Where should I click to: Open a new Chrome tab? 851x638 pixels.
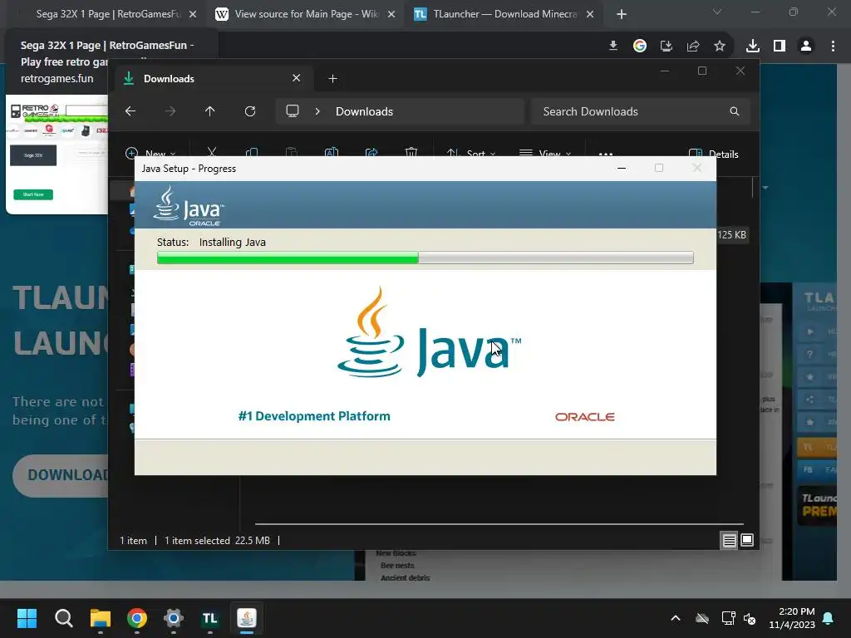point(622,14)
